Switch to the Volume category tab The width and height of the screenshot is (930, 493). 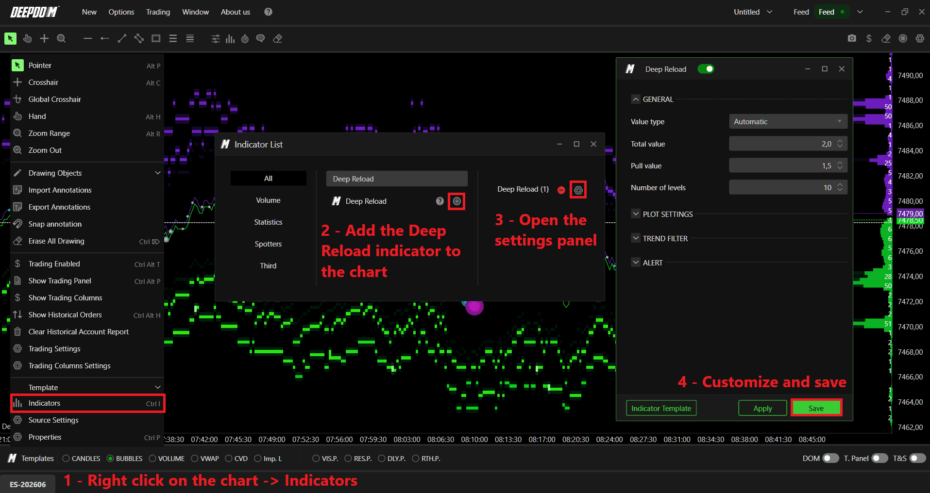click(268, 200)
